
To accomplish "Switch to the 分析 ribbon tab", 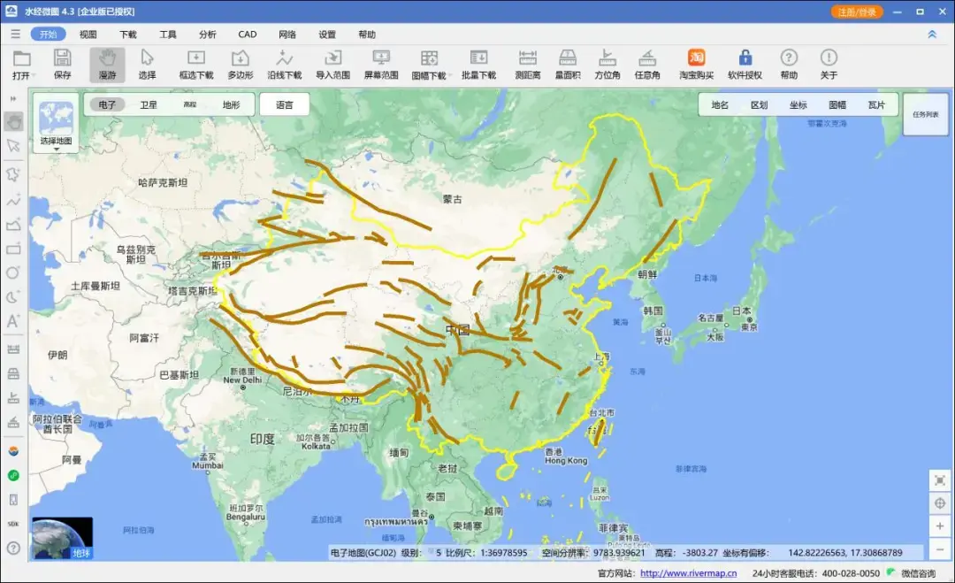I will pos(207,34).
